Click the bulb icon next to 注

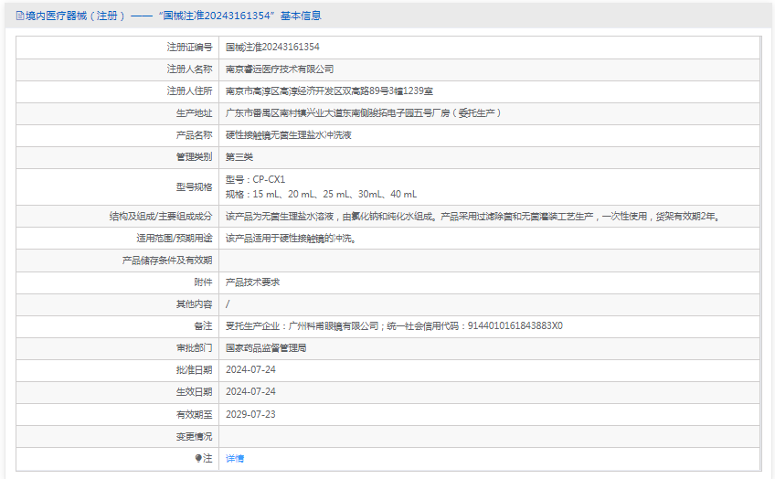[198, 458]
